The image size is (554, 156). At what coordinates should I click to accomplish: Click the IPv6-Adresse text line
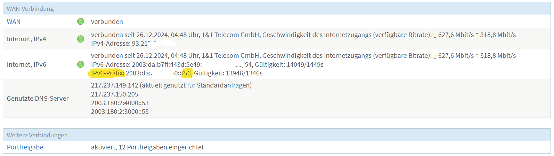[x=146, y=64]
